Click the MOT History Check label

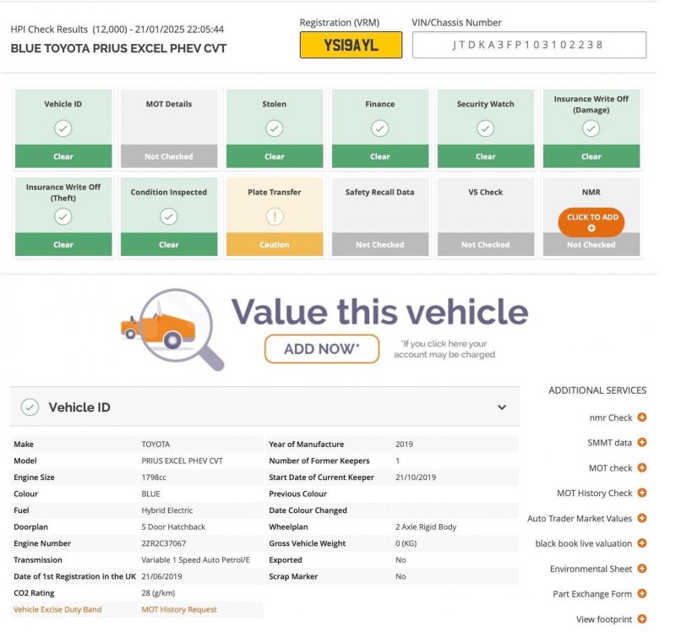pos(595,493)
